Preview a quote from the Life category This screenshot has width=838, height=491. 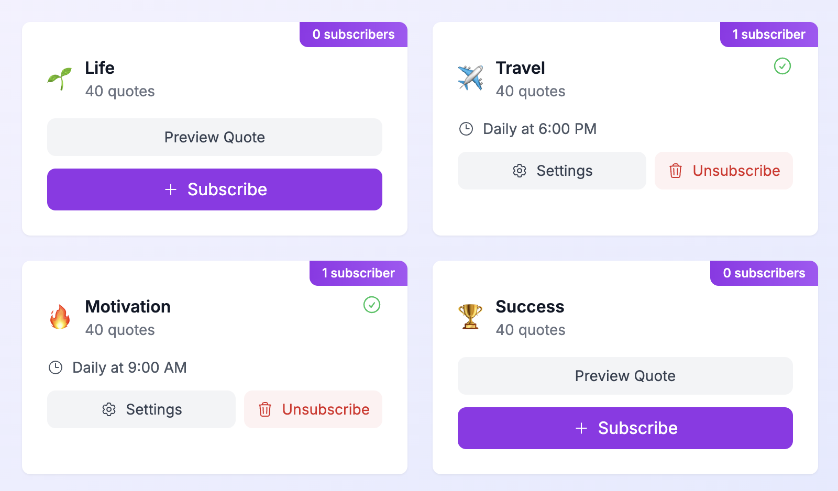coord(215,137)
